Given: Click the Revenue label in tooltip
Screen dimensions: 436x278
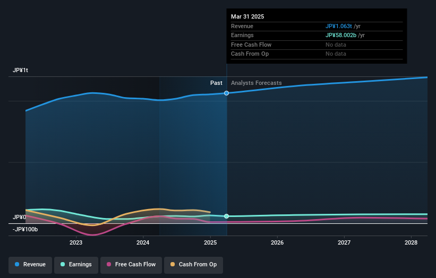Looking at the screenshot, I should (242, 26).
